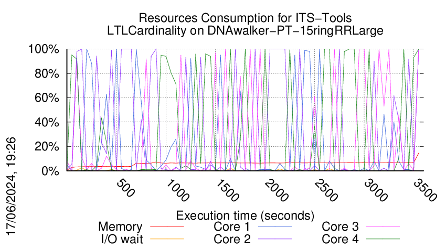Click the I/O wait legend label
This screenshot has width=446, height=249.
pos(122,239)
